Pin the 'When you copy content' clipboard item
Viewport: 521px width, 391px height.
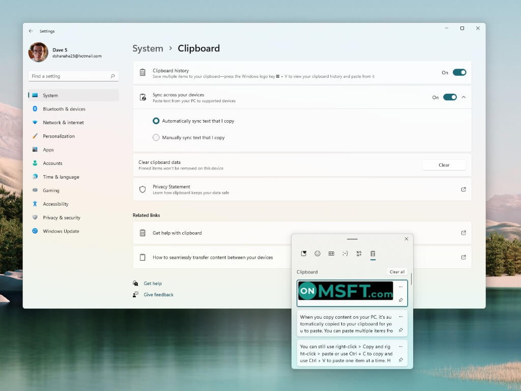[401, 330]
